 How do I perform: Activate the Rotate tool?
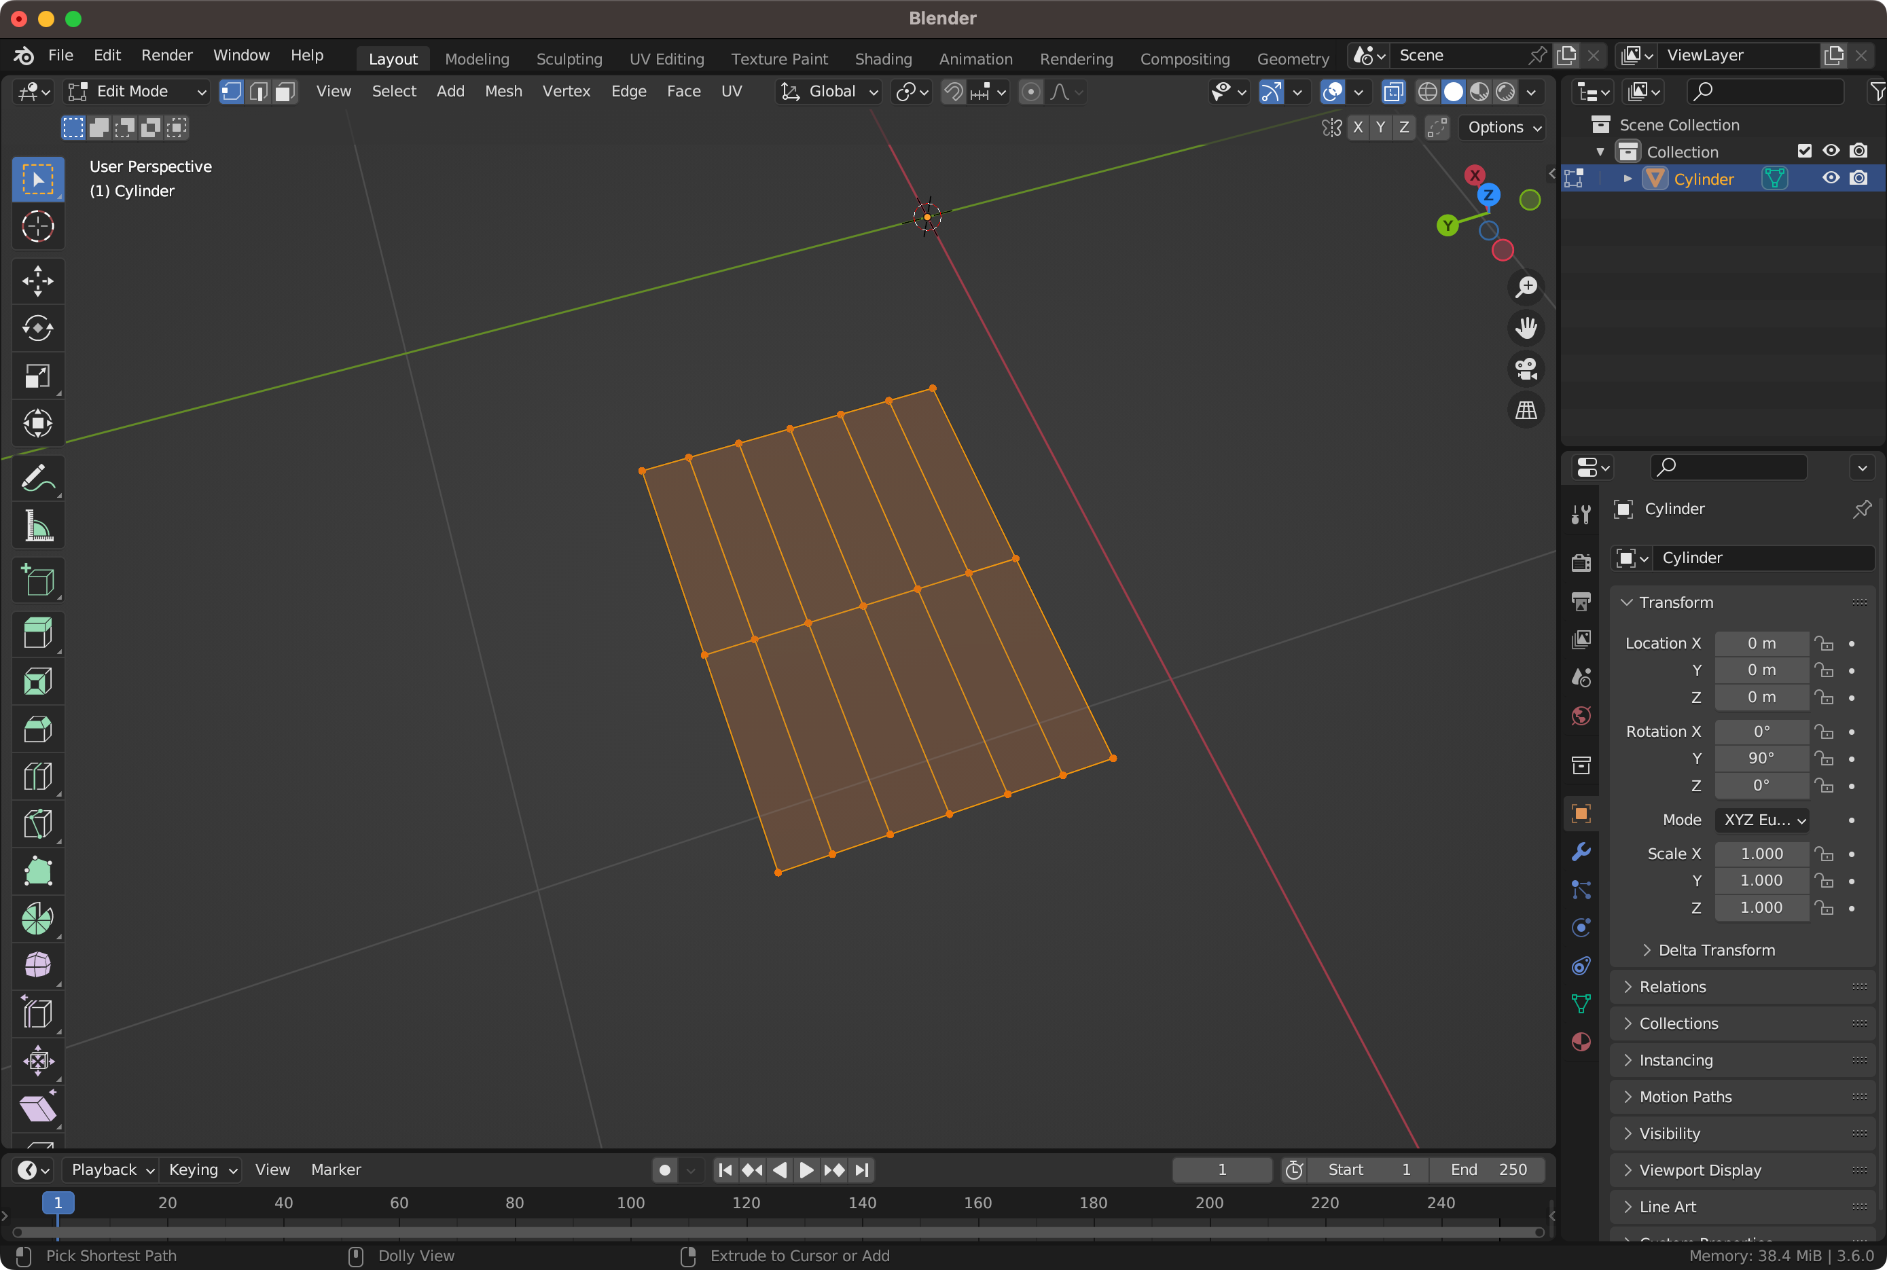coord(38,328)
